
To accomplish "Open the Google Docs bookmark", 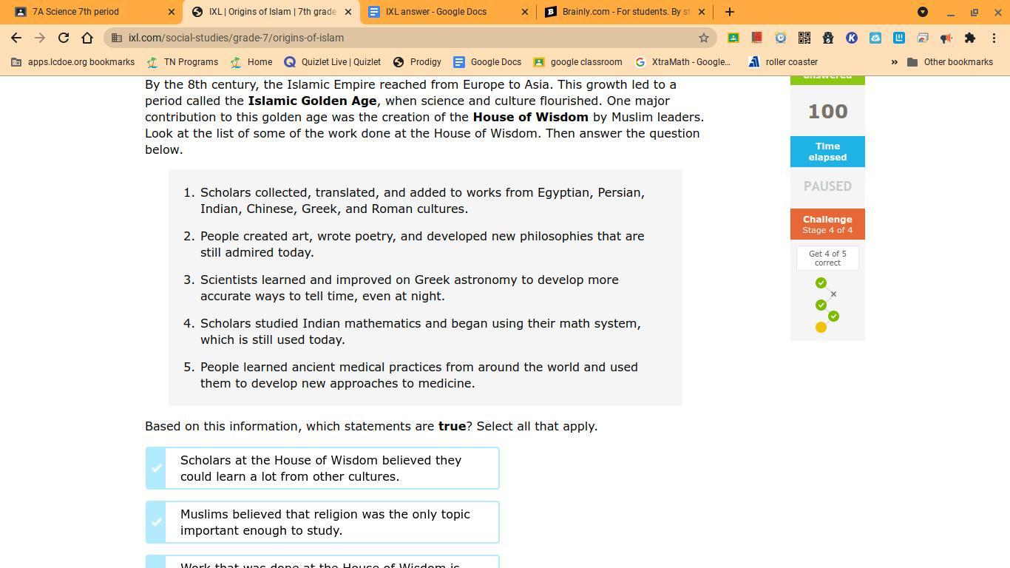I will 487,62.
